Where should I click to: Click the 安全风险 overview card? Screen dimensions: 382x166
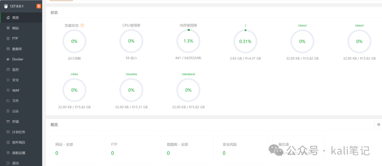243,149
